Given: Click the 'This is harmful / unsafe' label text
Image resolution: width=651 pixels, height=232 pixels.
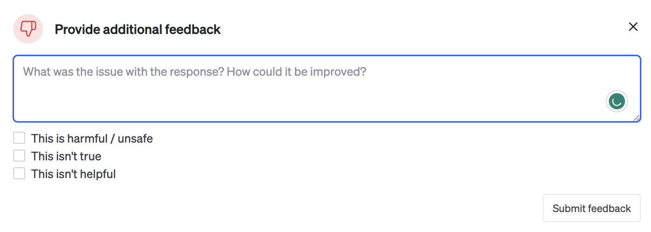Looking at the screenshot, I should 92,138.
